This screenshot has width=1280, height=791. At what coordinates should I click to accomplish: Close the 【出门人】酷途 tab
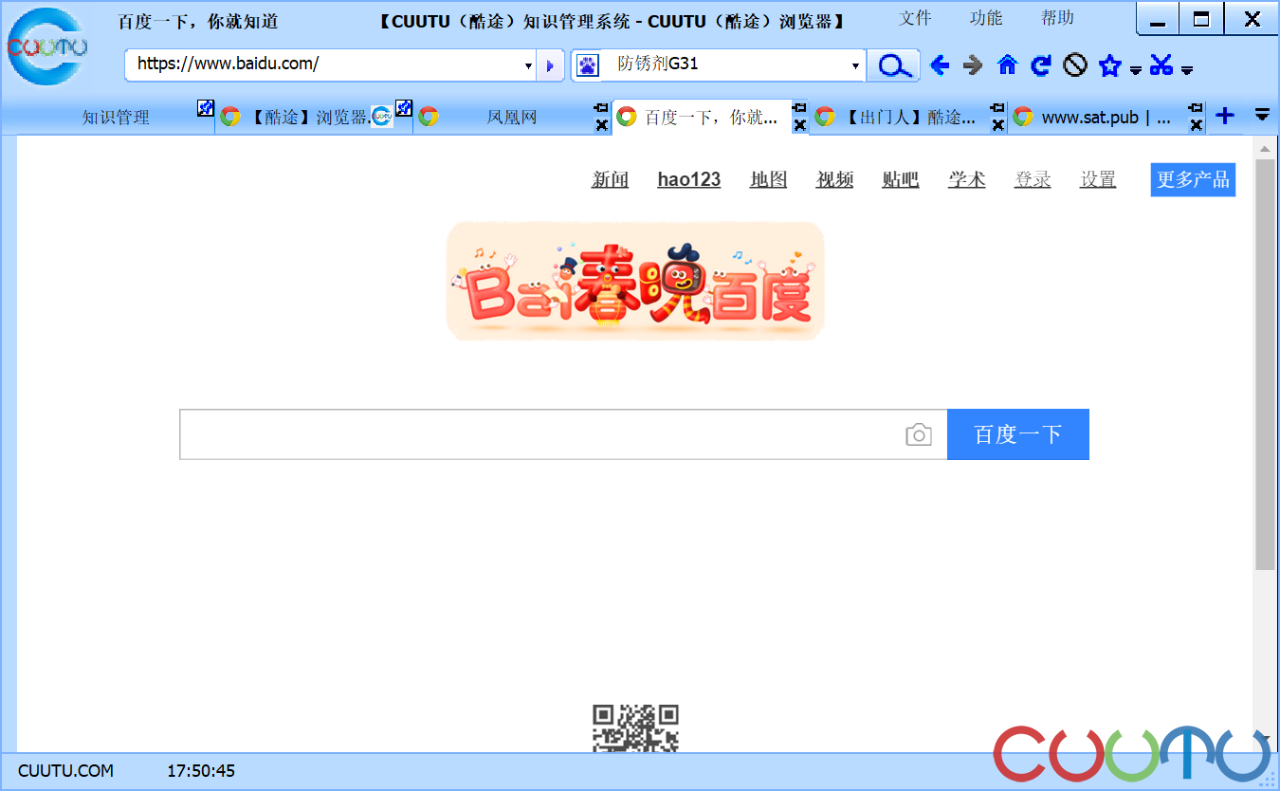pos(997,124)
